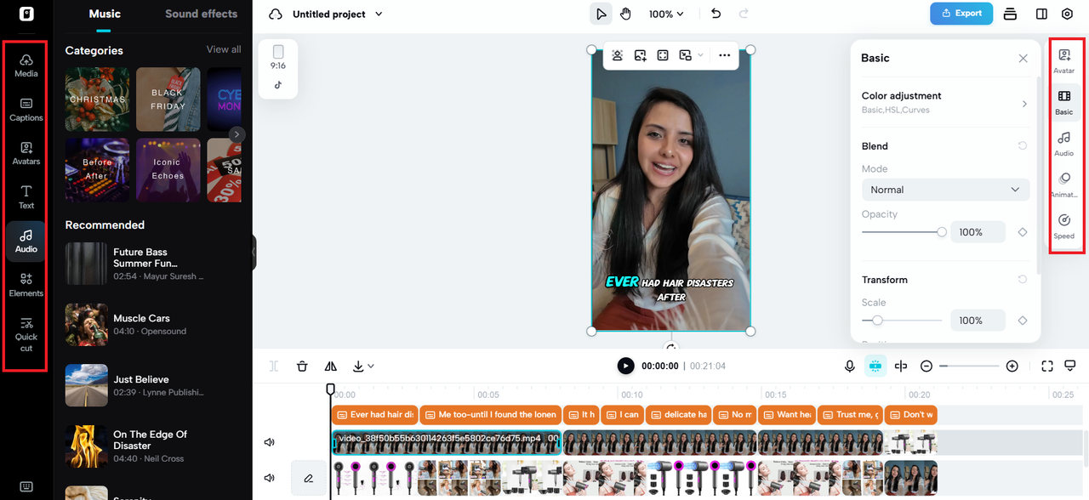Screen dimensions: 1089x500
Task: Toggle opacity keyframe diamond
Action: (x=1023, y=232)
